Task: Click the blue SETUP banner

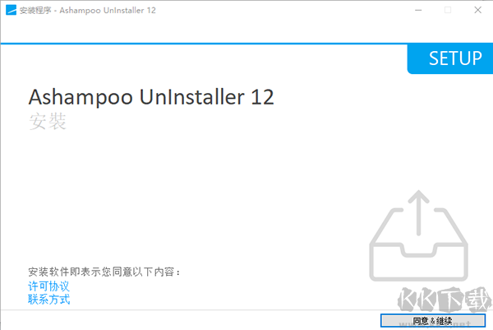Action: (x=450, y=59)
